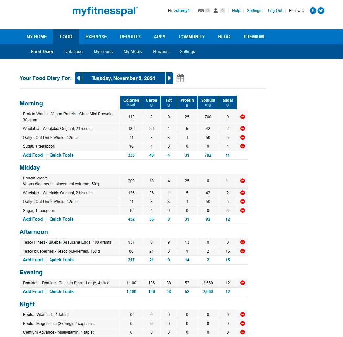Delete the Boots Vitamin D entry
Viewport: 343px width, 337px height.
[242, 314]
